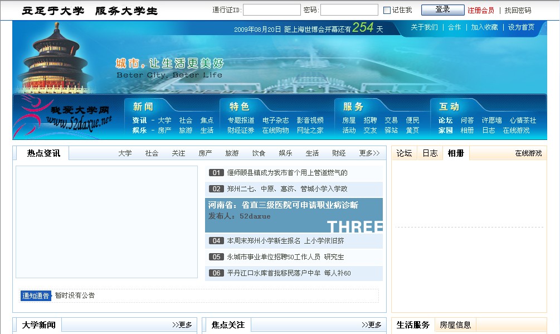The height and width of the screenshot is (334, 560).
Task: Open 黄页 under 服务 menu
Action: tap(412, 130)
